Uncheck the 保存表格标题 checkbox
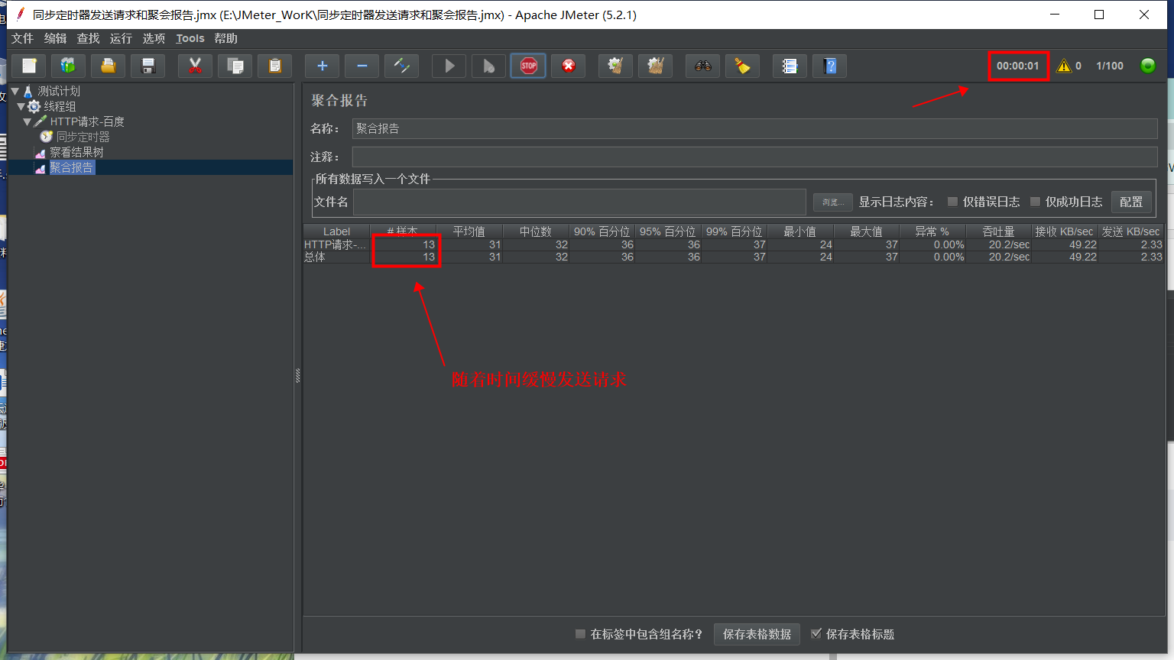This screenshot has width=1174, height=660. coord(817,634)
